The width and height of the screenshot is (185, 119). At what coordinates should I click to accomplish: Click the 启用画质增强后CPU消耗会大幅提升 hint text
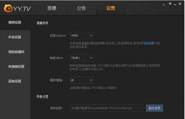tap(94, 88)
